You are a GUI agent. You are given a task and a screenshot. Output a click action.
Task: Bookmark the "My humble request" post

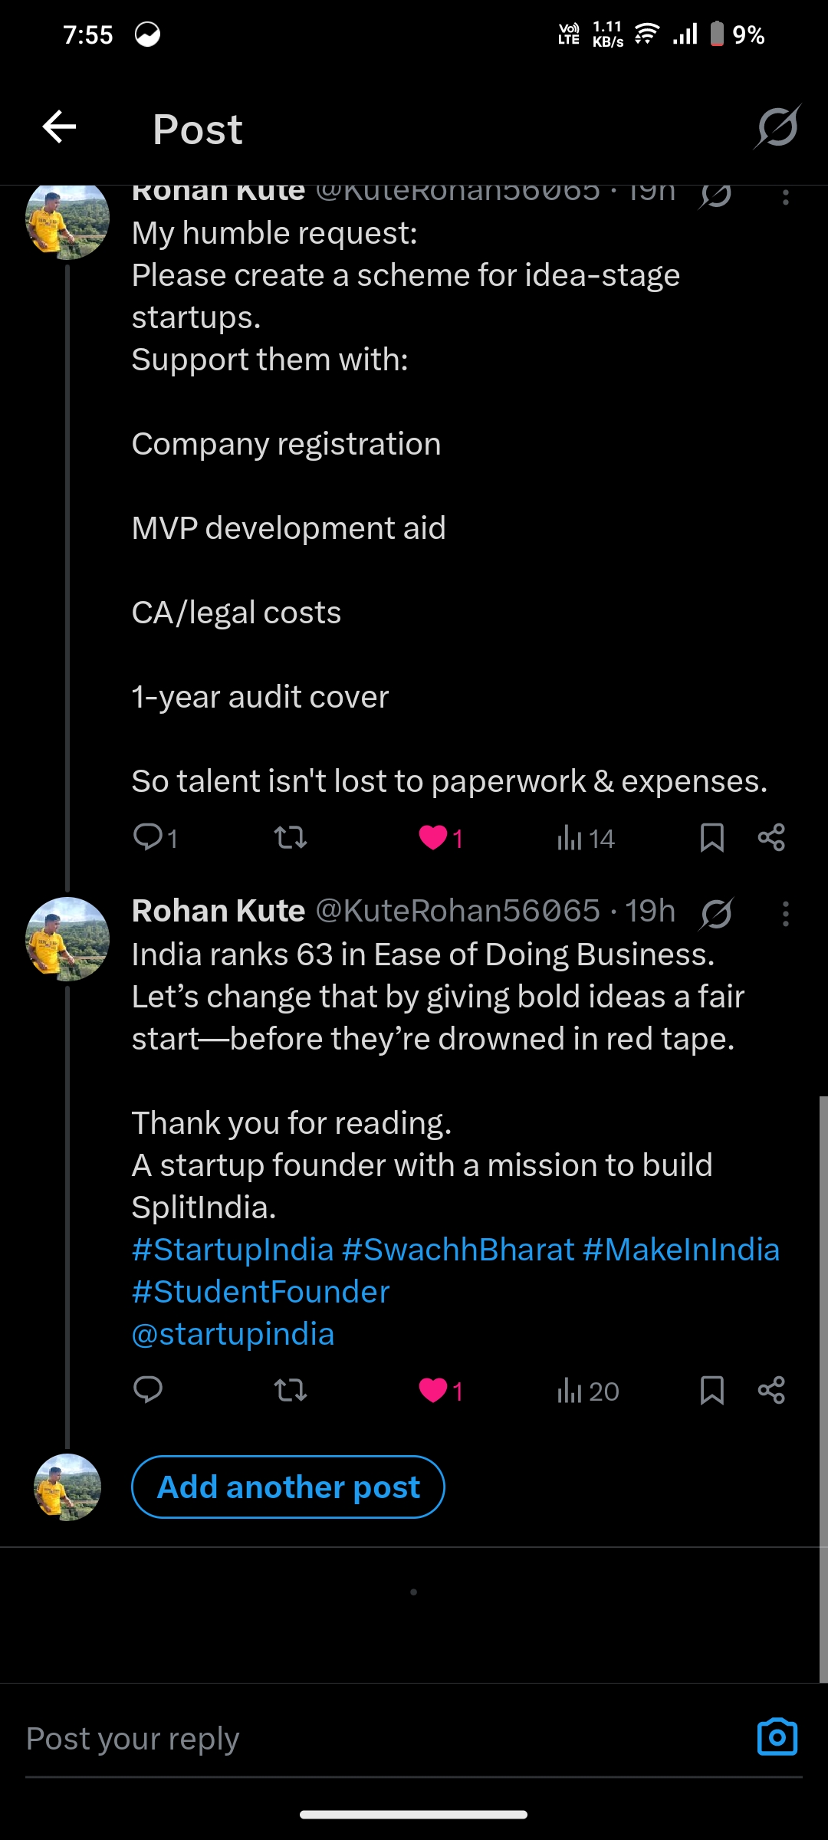pos(711,837)
